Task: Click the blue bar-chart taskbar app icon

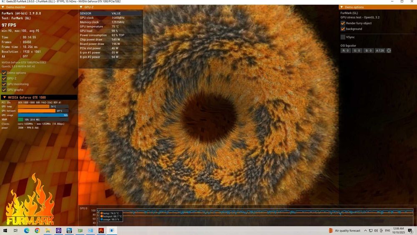Action: [69, 230]
